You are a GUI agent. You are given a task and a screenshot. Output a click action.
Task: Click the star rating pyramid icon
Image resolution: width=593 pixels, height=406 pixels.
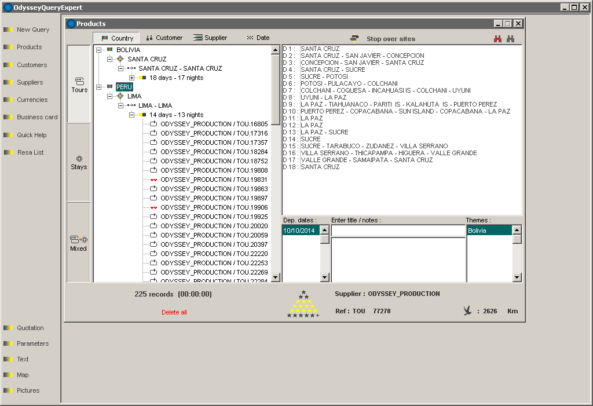[x=303, y=304]
